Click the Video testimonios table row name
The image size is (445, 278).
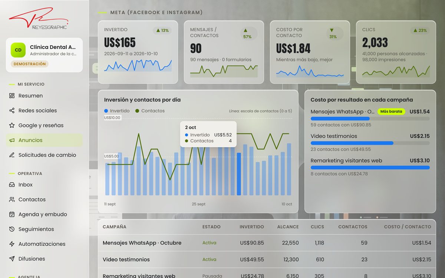coord(126,259)
